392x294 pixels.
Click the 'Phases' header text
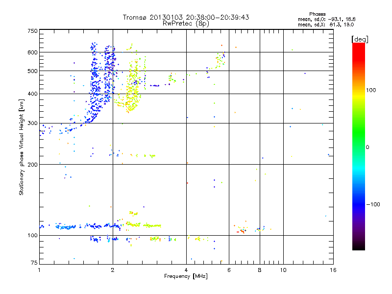click(x=317, y=14)
